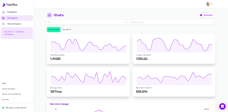Click the Anomalies shield icon
This screenshot has height=112, width=228.
coord(201,15)
